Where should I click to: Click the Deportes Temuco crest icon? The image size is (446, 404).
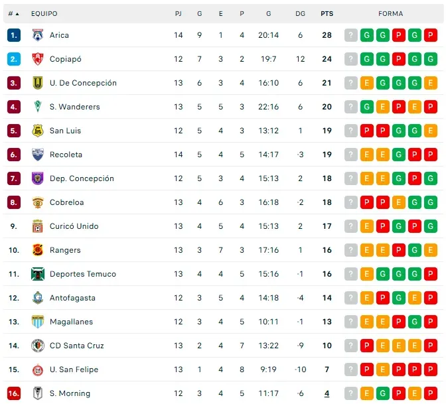point(38,274)
